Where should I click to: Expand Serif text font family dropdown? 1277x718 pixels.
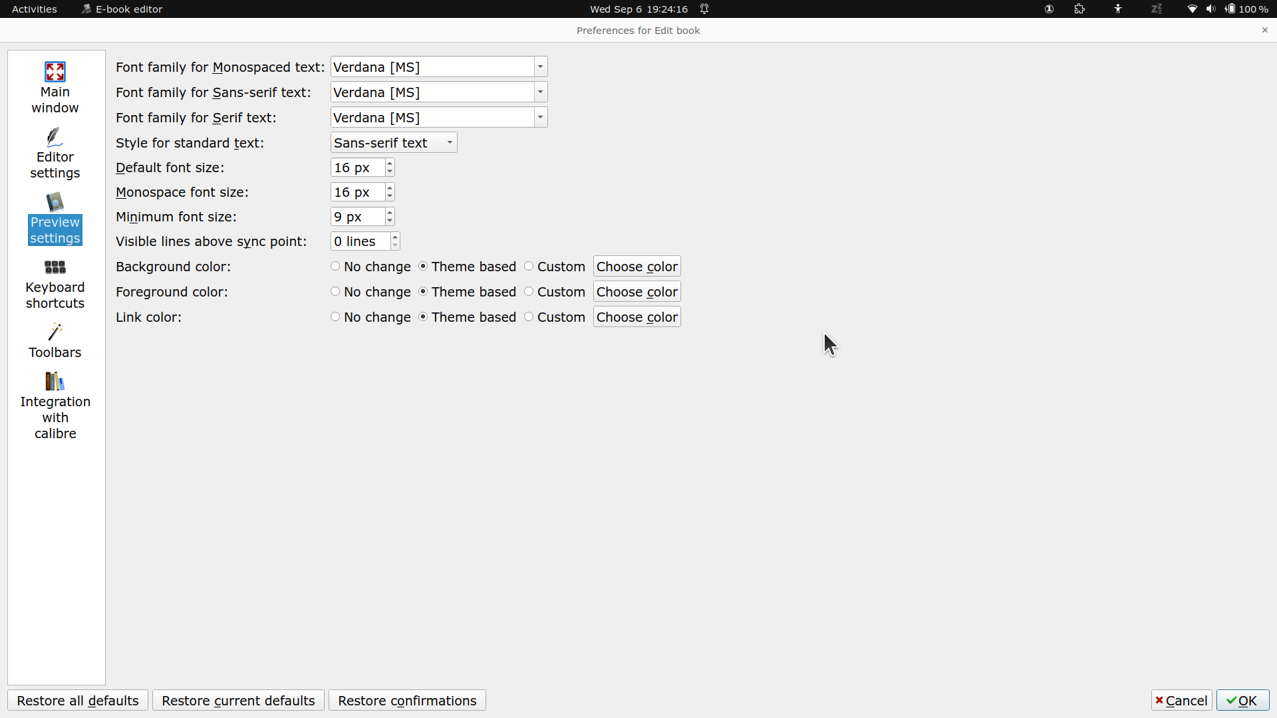pos(540,118)
